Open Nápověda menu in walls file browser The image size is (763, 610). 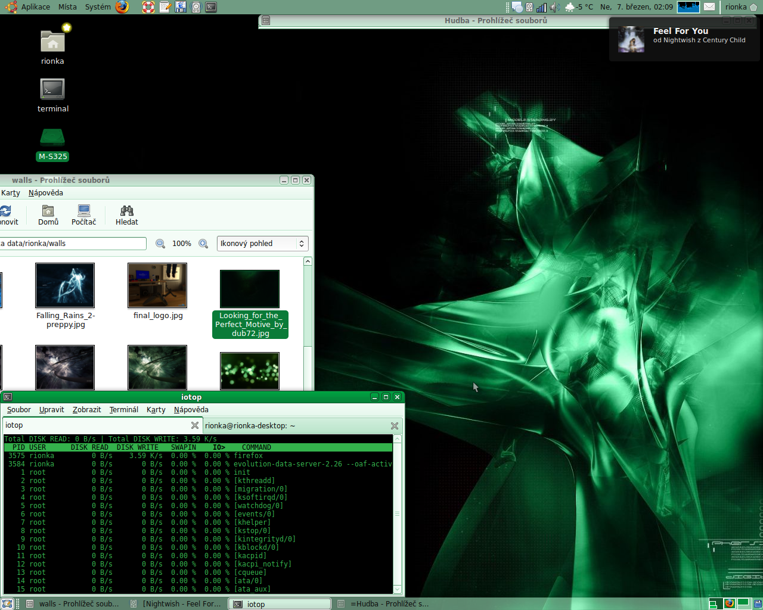(x=46, y=193)
